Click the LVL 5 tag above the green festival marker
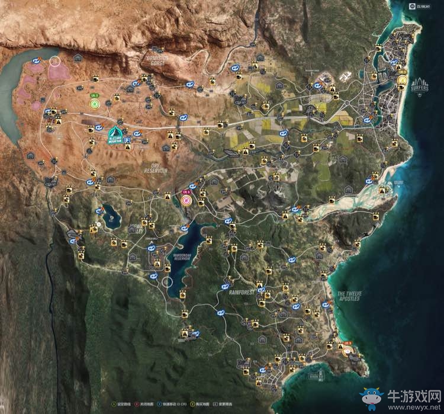The height and width of the screenshot is (414, 444). [95, 96]
